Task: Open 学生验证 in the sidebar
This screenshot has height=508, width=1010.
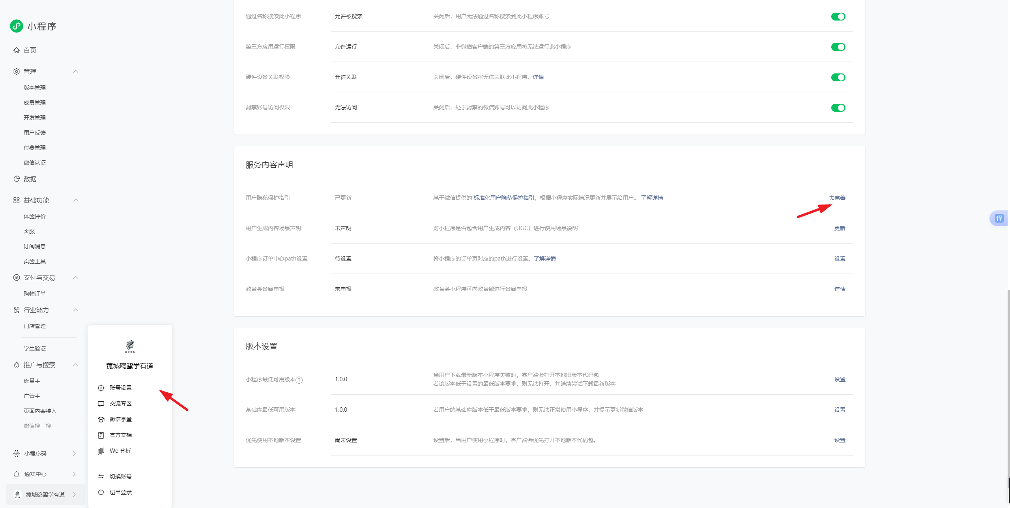Action: 35,349
